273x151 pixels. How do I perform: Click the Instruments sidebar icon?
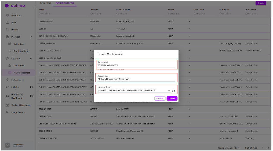[8, 80]
